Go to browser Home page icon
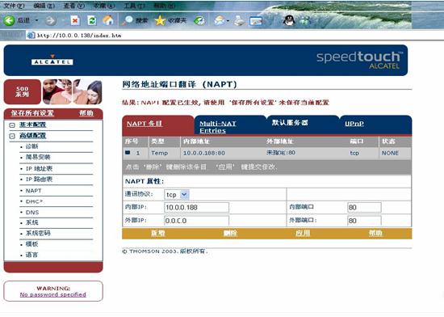The width and height of the screenshot is (444, 317). [x=108, y=20]
